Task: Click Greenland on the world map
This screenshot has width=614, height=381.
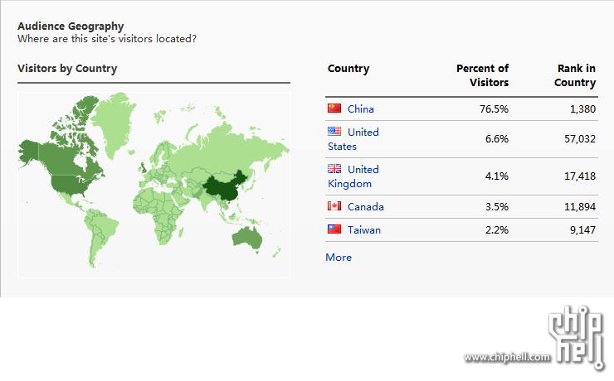Action: [114, 121]
